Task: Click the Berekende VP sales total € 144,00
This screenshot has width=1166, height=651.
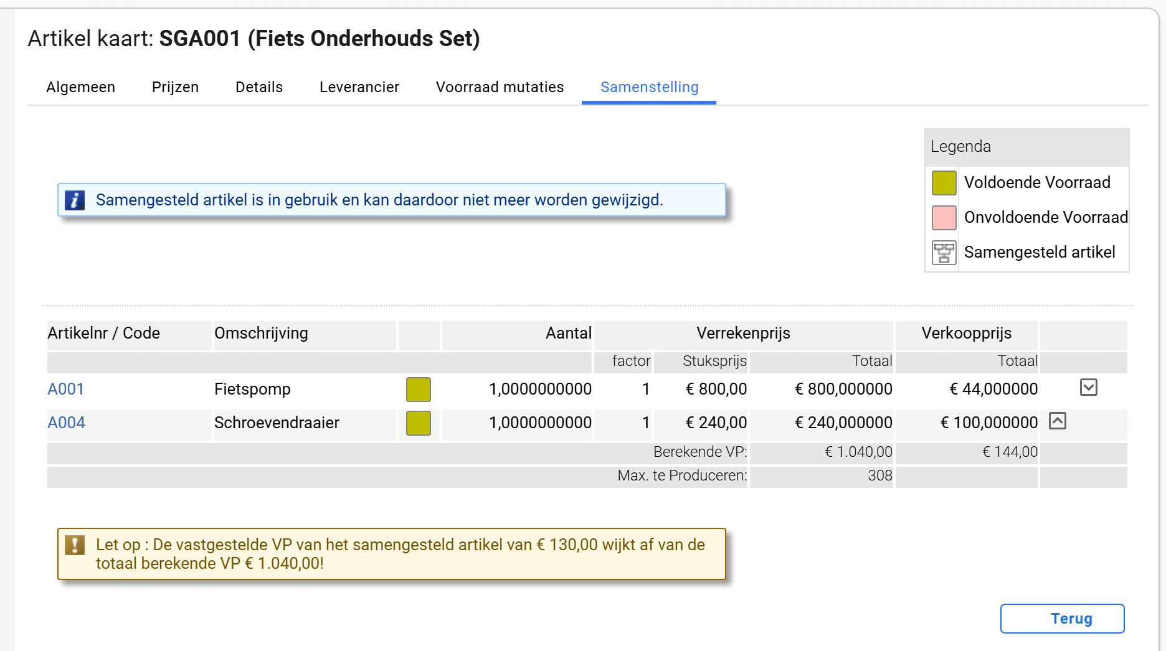Action: tap(1010, 452)
